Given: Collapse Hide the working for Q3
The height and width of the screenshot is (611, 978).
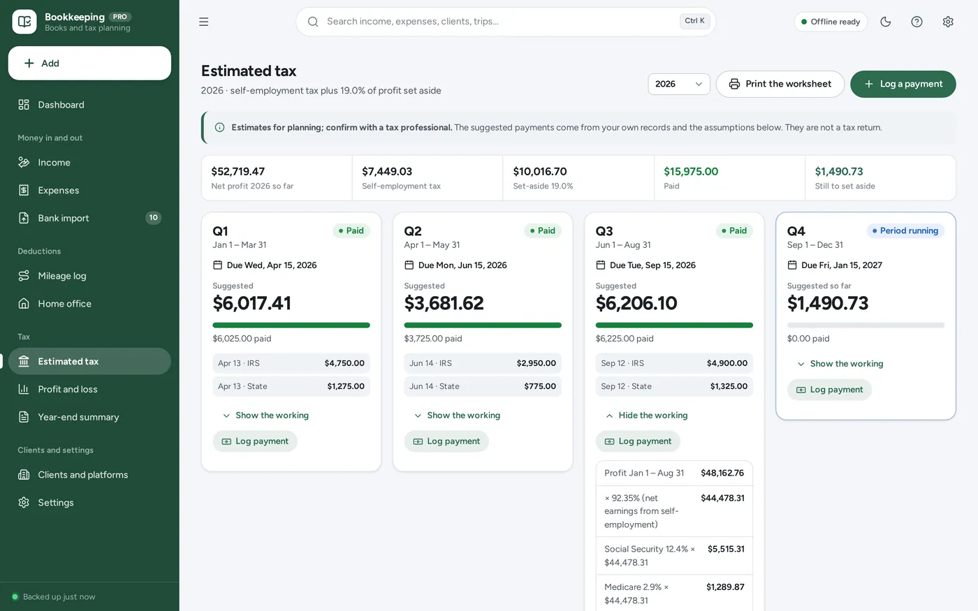Looking at the screenshot, I should click(x=646, y=415).
